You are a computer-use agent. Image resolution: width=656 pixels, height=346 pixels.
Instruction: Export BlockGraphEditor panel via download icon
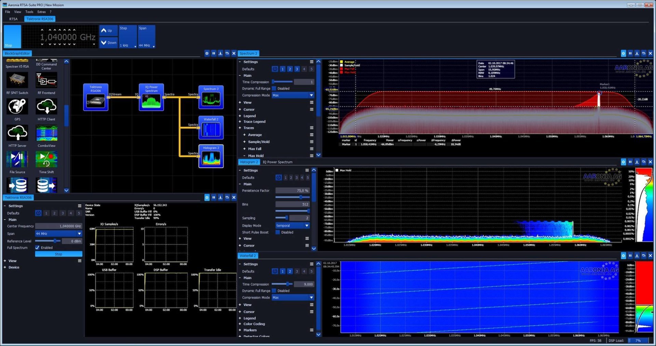(x=220, y=53)
